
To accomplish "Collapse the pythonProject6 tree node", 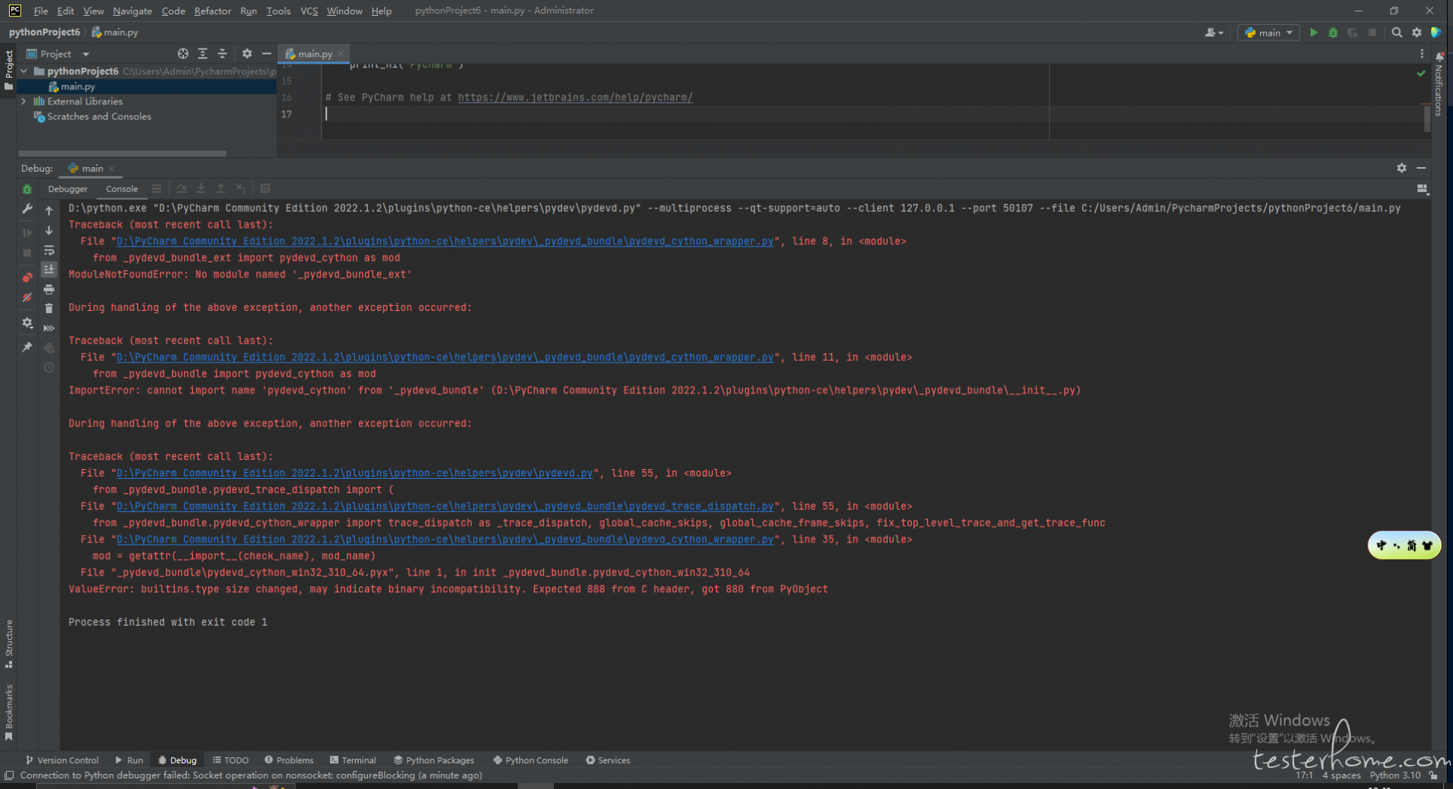I will pyautogui.click(x=24, y=71).
